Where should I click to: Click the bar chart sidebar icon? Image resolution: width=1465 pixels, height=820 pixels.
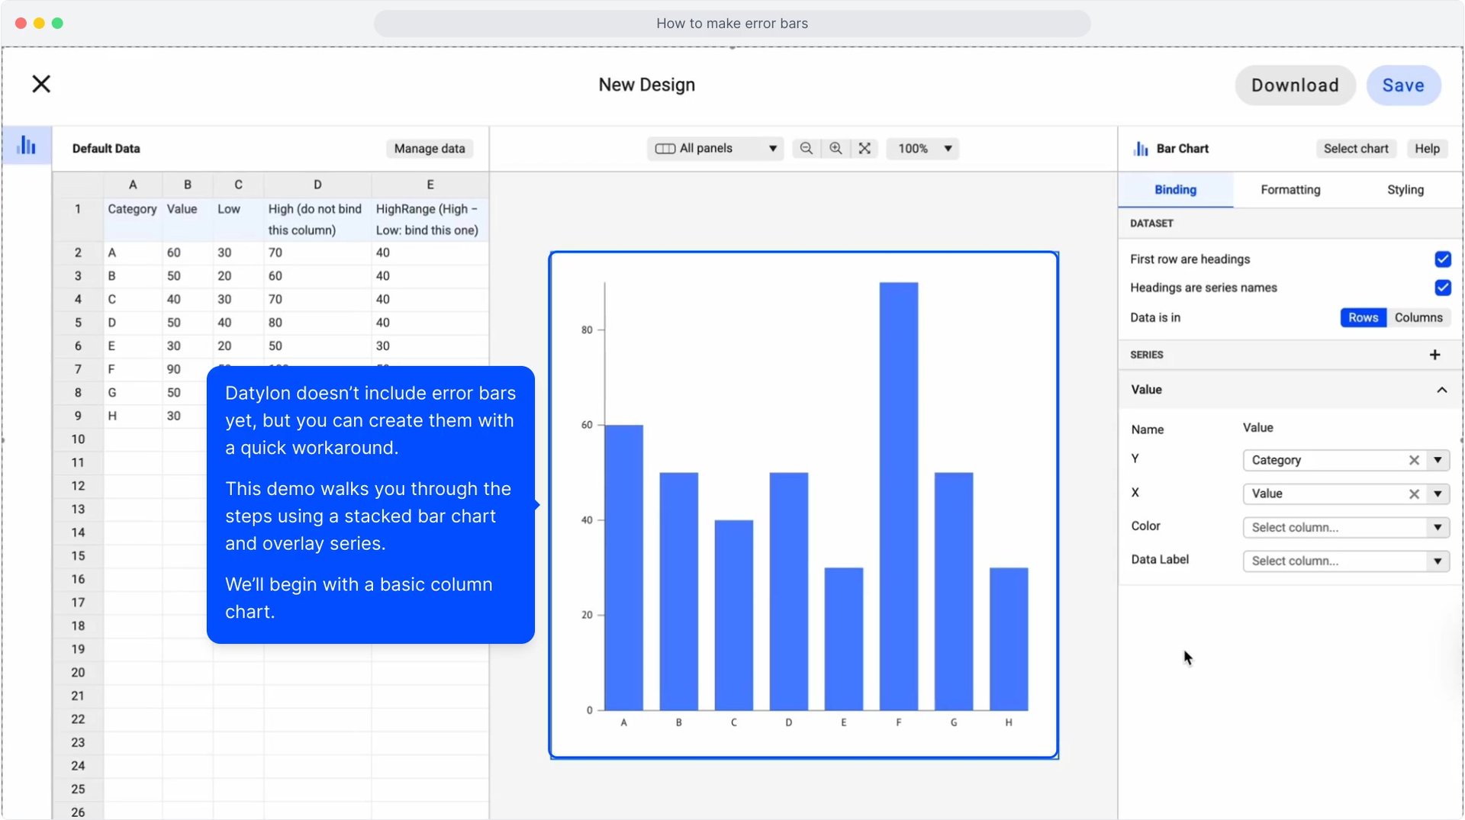(27, 145)
